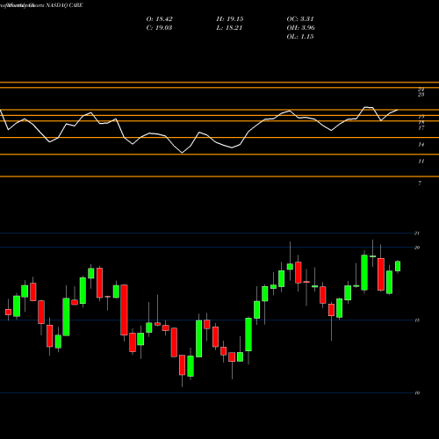Click the 24 label on upper axis
The height and width of the screenshot is (439, 439).
click(421, 90)
